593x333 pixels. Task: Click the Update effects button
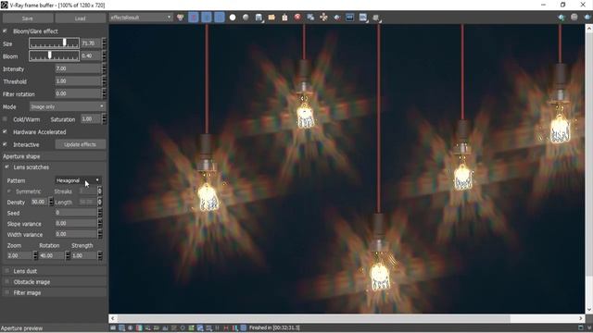(x=80, y=144)
